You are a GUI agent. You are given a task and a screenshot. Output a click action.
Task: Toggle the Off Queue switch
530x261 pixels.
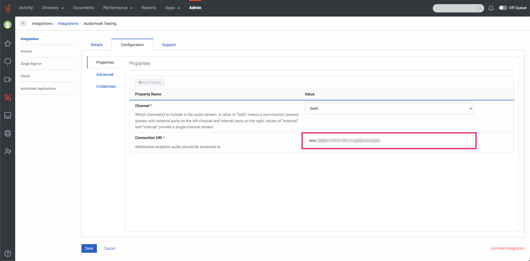(x=503, y=8)
